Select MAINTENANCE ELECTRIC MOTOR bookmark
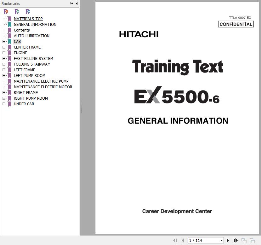This screenshot has height=245, width=261. [43, 87]
